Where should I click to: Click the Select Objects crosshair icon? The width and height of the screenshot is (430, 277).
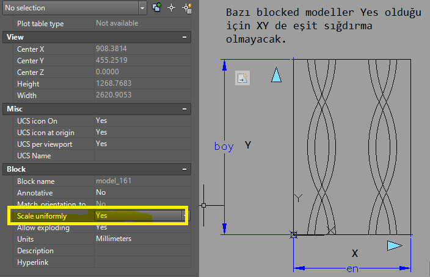tap(172, 8)
